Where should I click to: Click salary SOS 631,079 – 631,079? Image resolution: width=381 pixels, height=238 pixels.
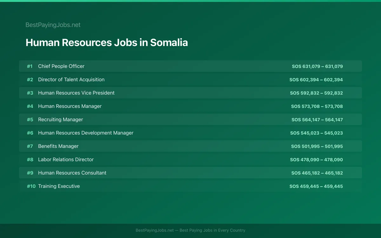[x=317, y=66]
